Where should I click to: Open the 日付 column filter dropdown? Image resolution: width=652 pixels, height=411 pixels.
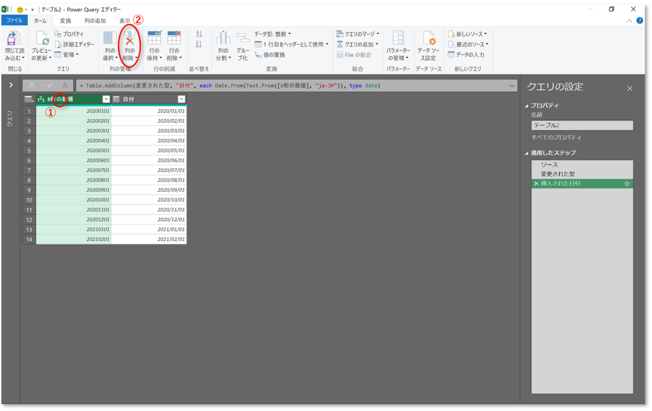click(181, 99)
